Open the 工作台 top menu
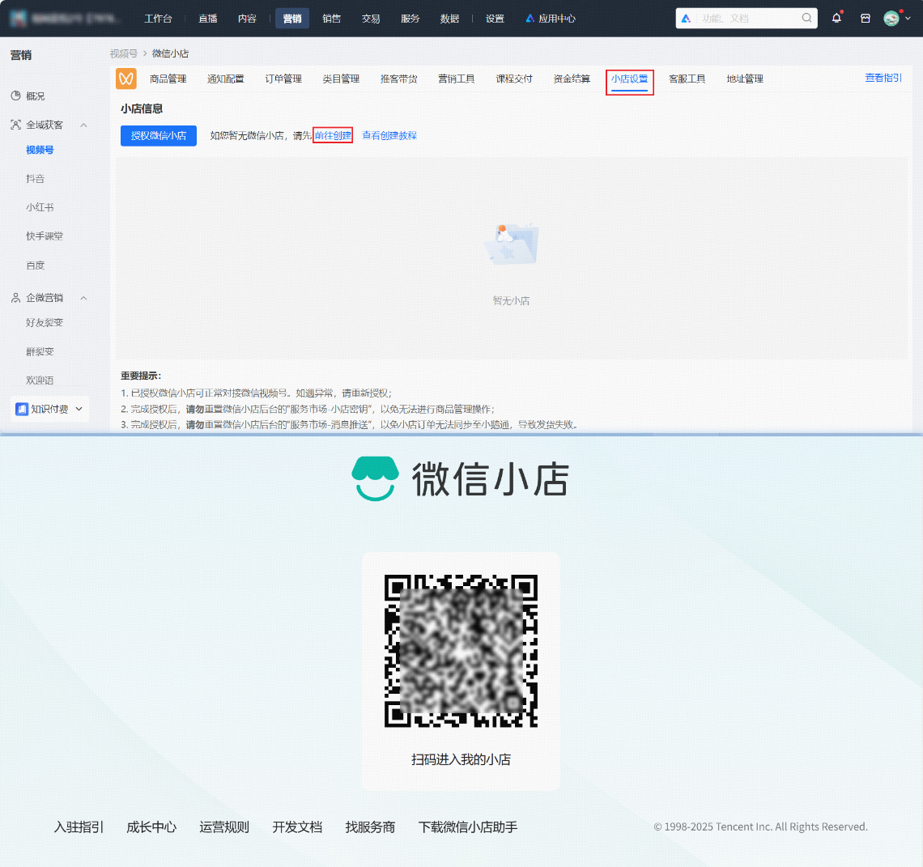The height and width of the screenshot is (867, 923). [x=158, y=19]
